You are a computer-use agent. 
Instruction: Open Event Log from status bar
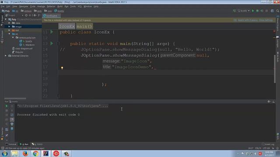tap(268, 144)
